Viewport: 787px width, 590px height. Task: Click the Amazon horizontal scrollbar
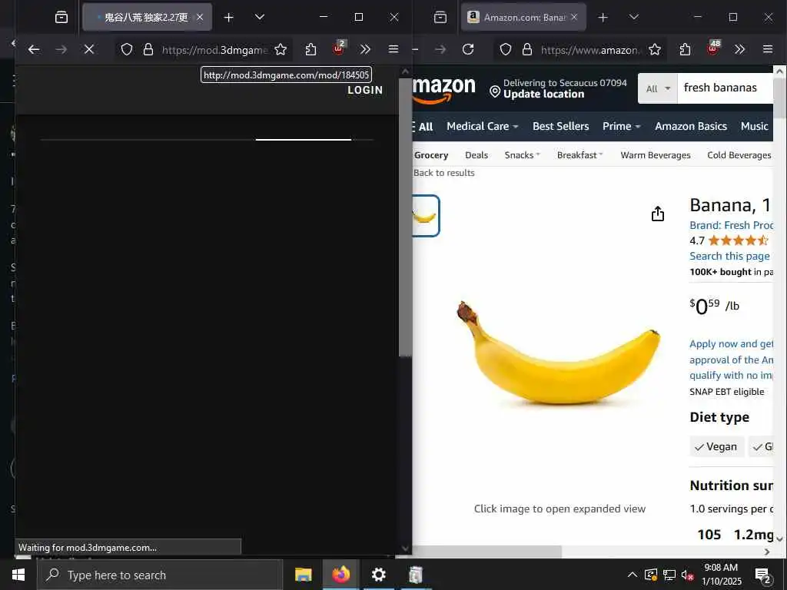486,552
